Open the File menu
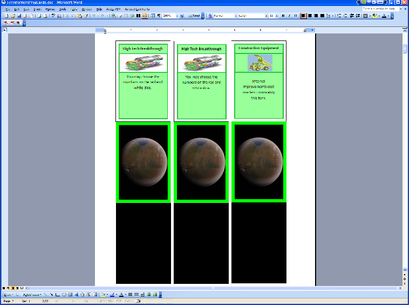This screenshot has width=410, height=306. point(8,9)
